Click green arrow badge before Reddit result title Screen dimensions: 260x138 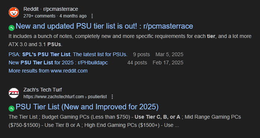pyautogui.click(x=12, y=28)
